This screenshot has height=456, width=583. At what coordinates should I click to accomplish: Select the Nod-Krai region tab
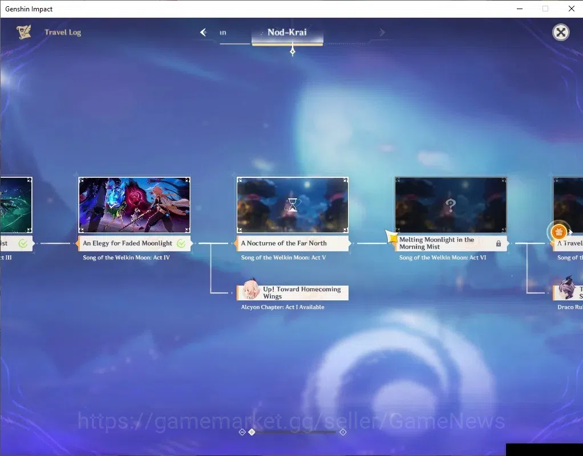[287, 32]
